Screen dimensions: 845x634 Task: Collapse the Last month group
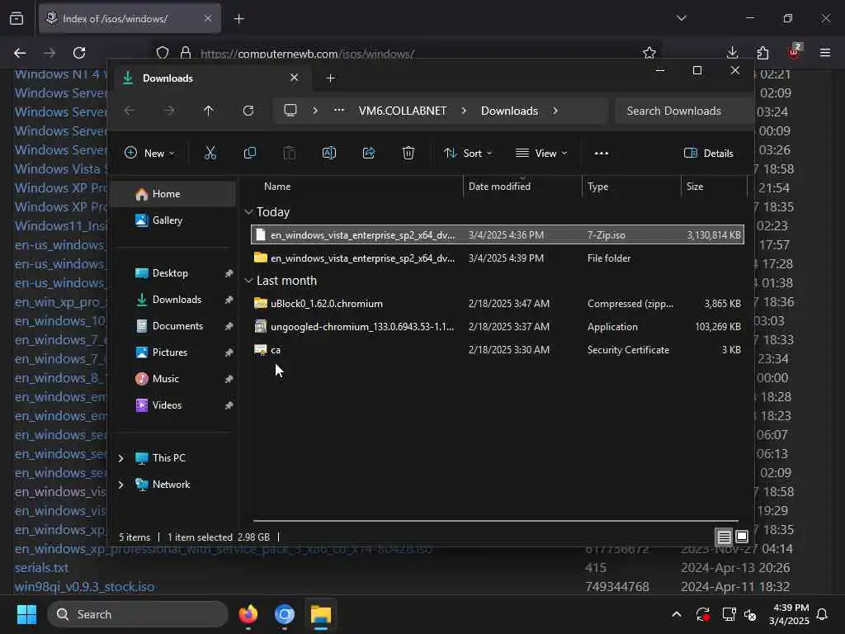(x=248, y=281)
